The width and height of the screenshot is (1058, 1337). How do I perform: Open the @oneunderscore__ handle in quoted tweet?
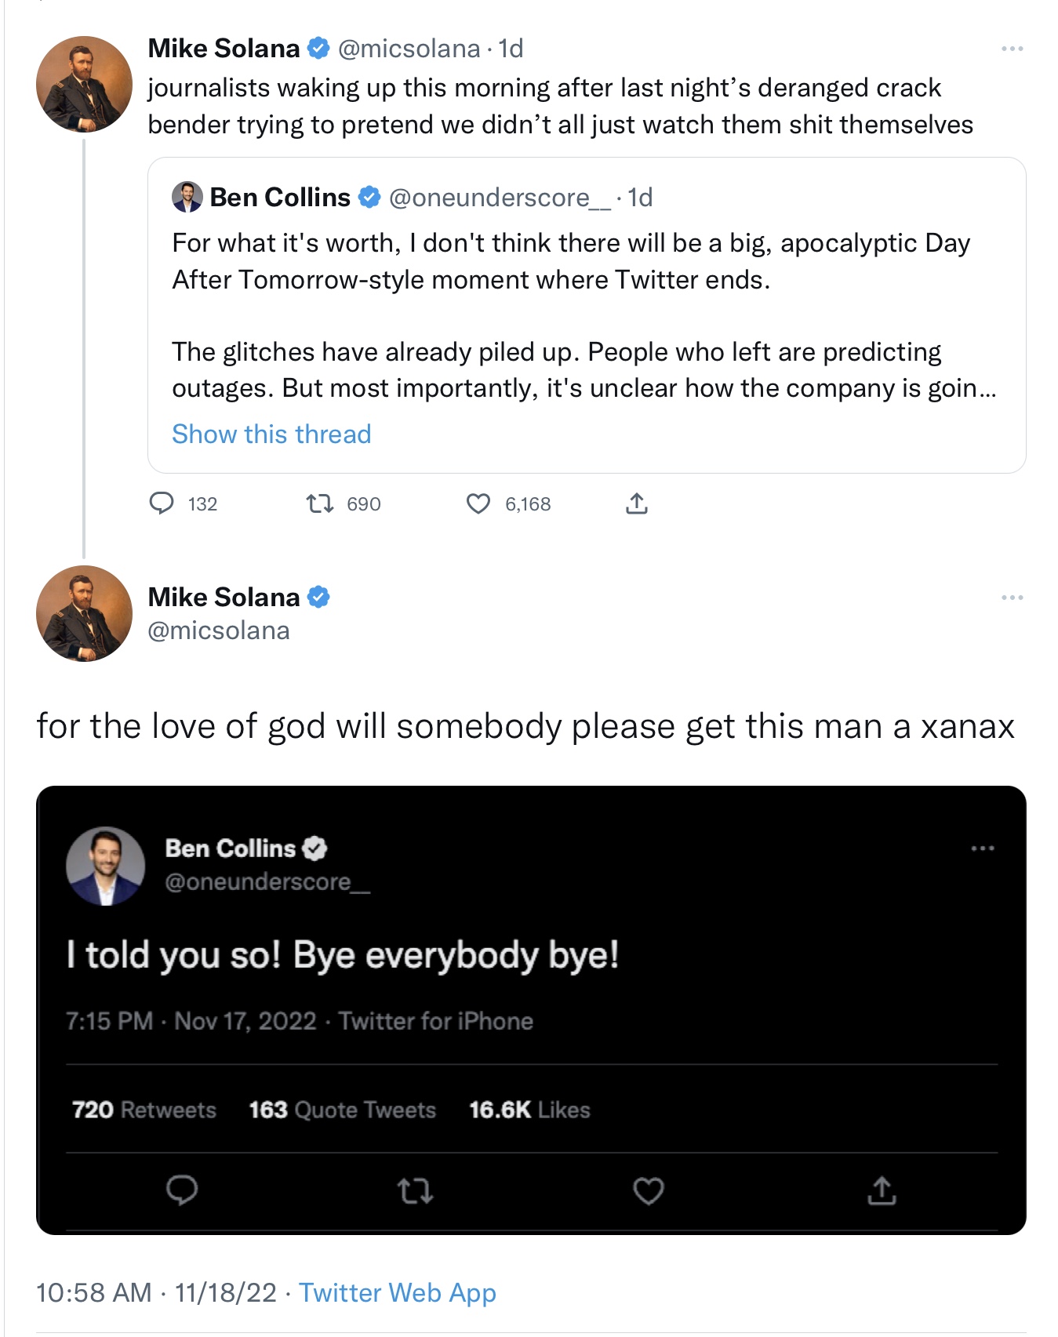pos(500,198)
